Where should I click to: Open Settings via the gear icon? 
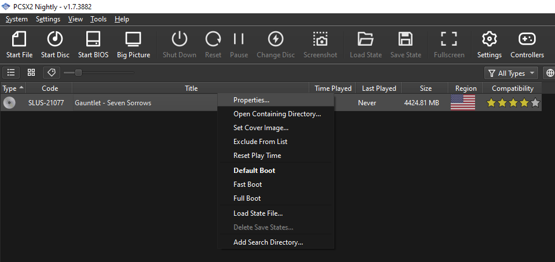click(x=490, y=39)
